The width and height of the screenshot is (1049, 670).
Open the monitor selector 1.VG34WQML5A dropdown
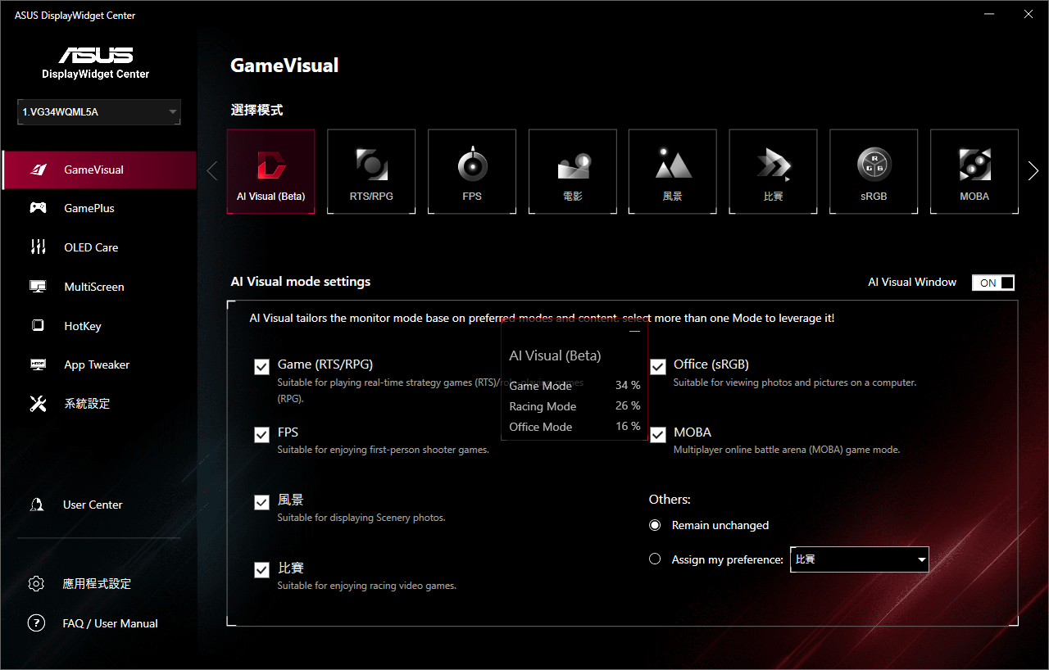(x=99, y=112)
